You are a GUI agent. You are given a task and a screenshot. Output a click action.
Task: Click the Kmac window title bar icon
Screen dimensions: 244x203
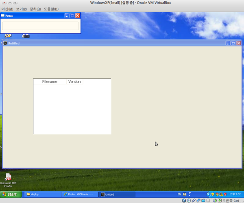[3, 15]
